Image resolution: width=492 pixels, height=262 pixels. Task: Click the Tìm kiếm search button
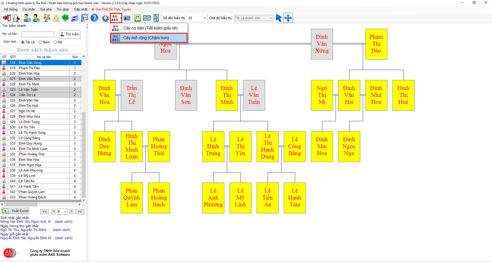click(70, 34)
